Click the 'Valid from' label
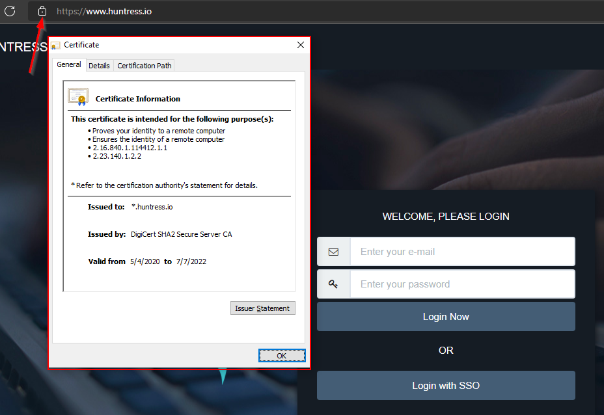604x415 pixels. (x=107, y=261)
